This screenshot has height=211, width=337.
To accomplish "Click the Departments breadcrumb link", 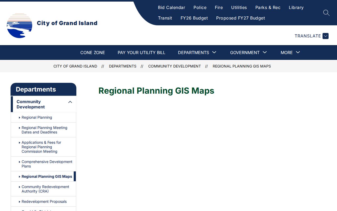I will point(123,66).
